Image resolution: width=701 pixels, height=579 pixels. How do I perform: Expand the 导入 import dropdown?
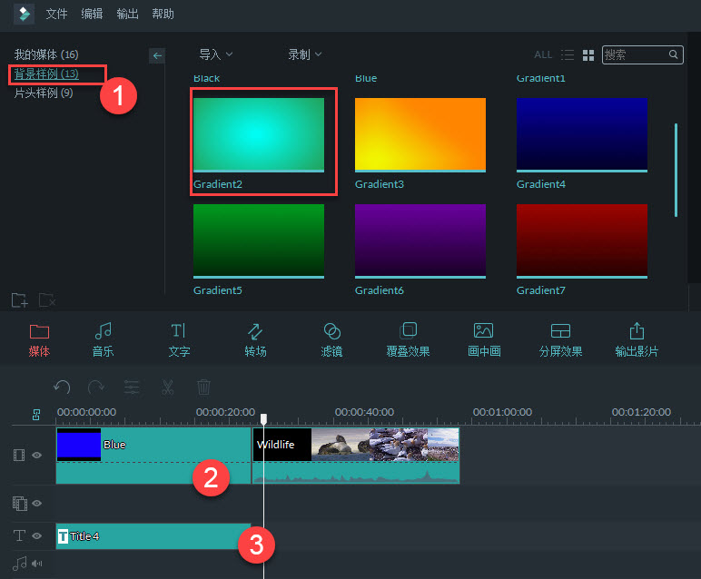click(216, 55)
